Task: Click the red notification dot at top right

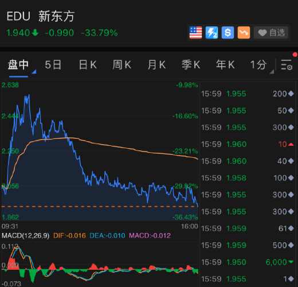Action: coord(295,55)
